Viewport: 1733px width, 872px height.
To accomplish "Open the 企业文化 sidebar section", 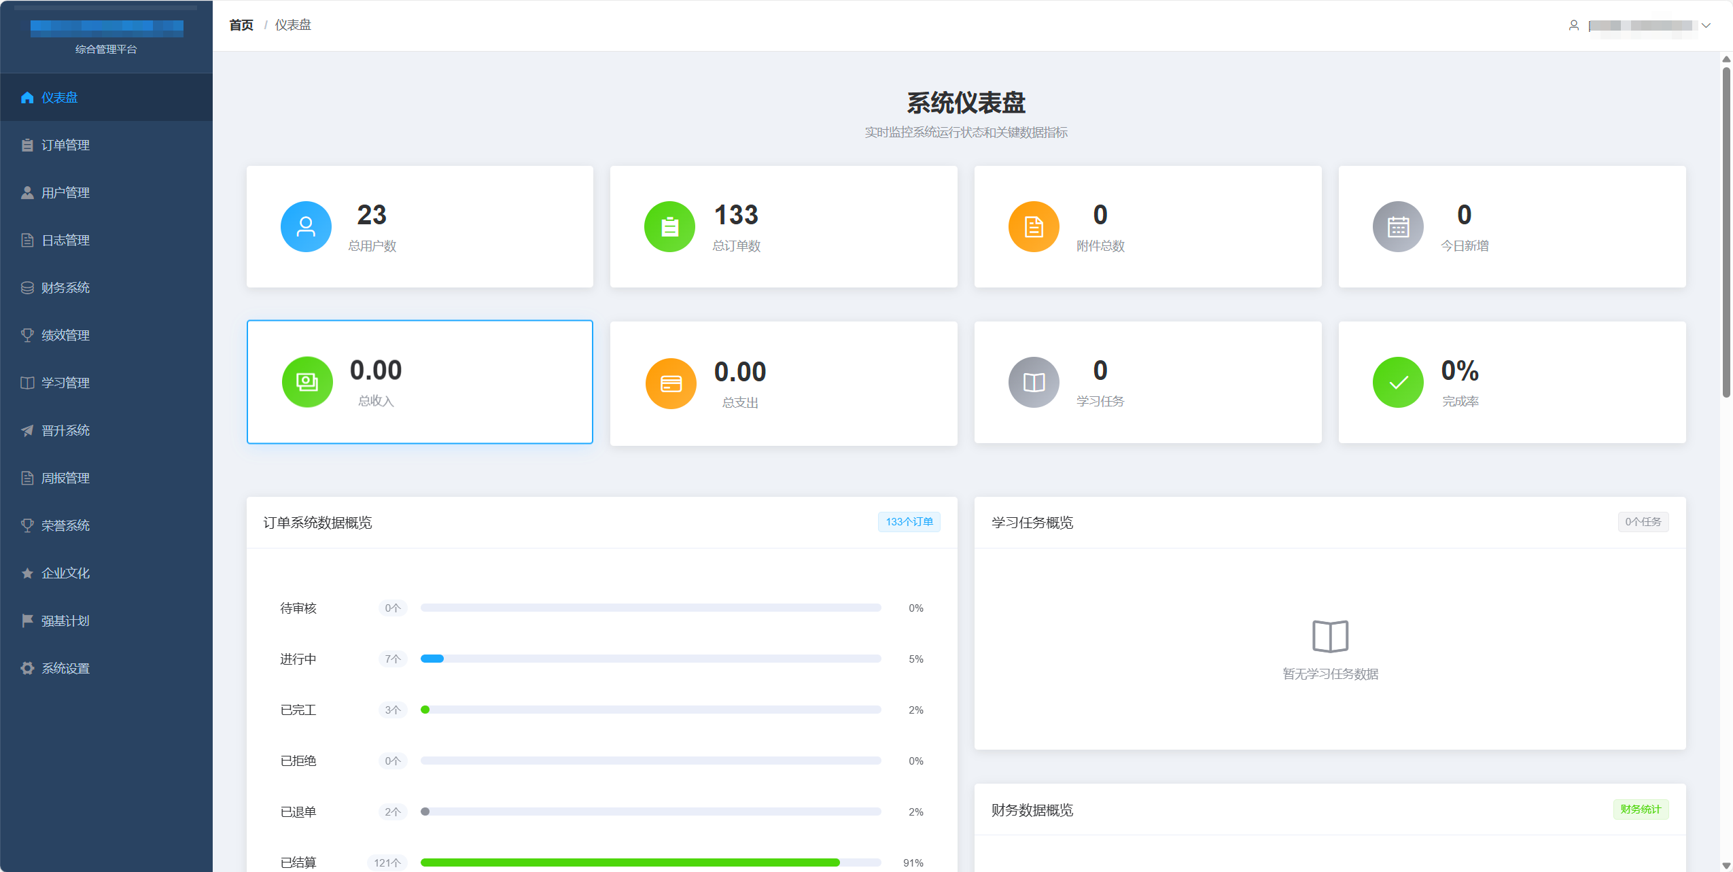I will click(x=65, y=572).
